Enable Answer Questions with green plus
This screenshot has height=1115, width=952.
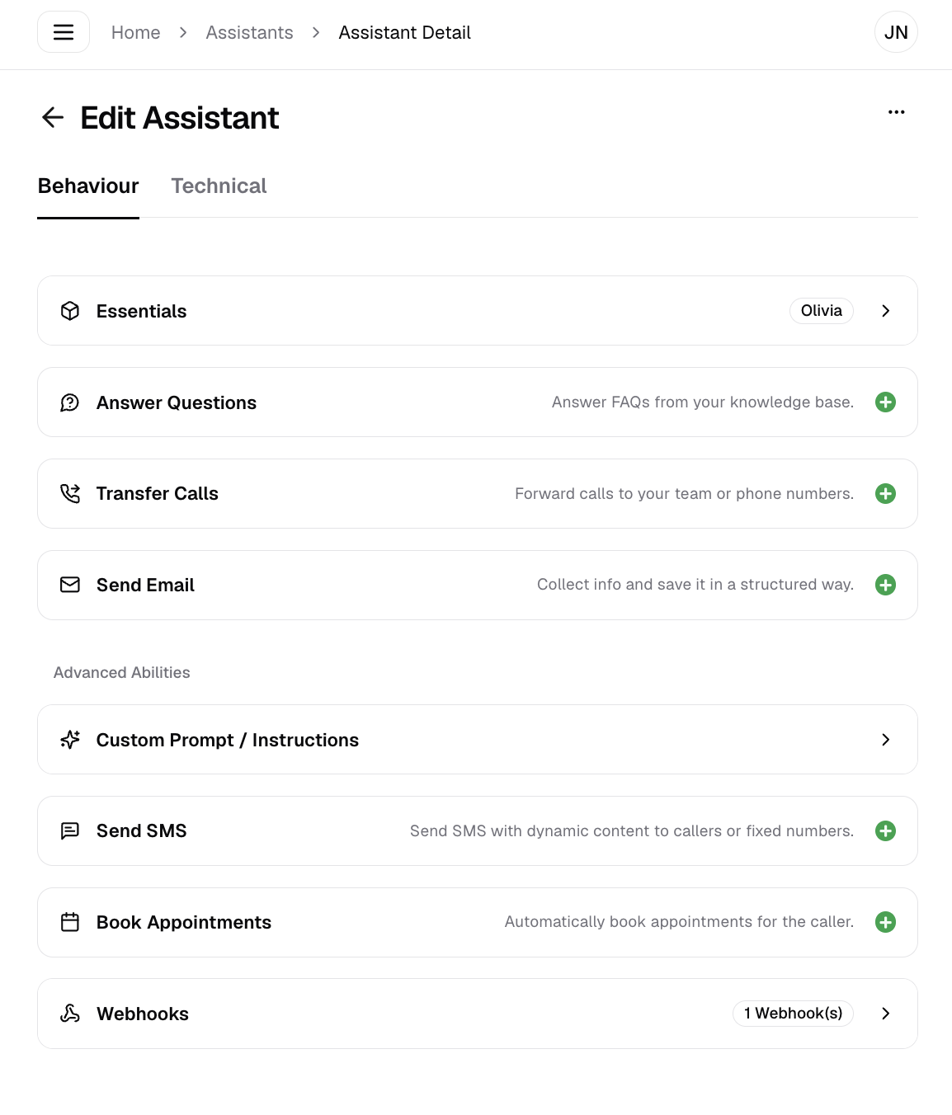click(x=885, y=402)
